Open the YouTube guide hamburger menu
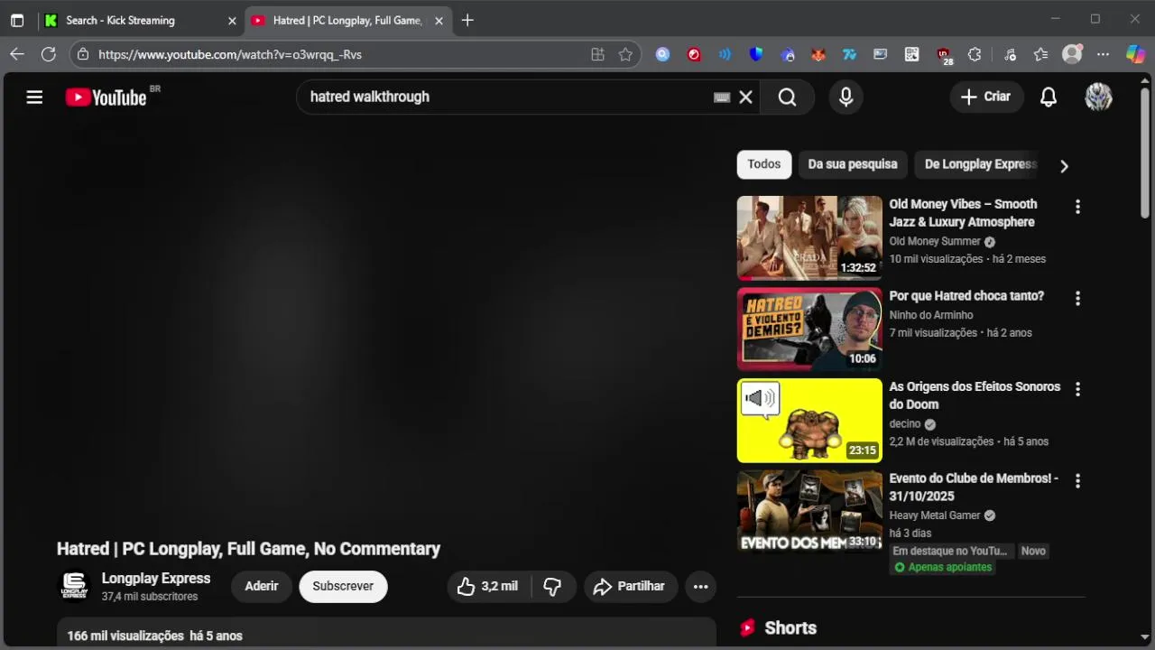Screen dimensions: 1155x650 34,97
